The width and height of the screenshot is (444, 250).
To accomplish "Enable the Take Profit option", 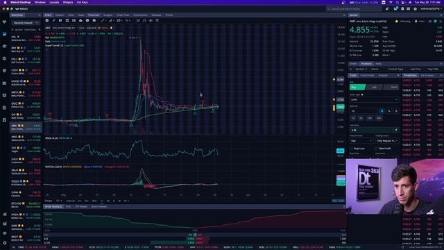I will click(x=376, y=149).
